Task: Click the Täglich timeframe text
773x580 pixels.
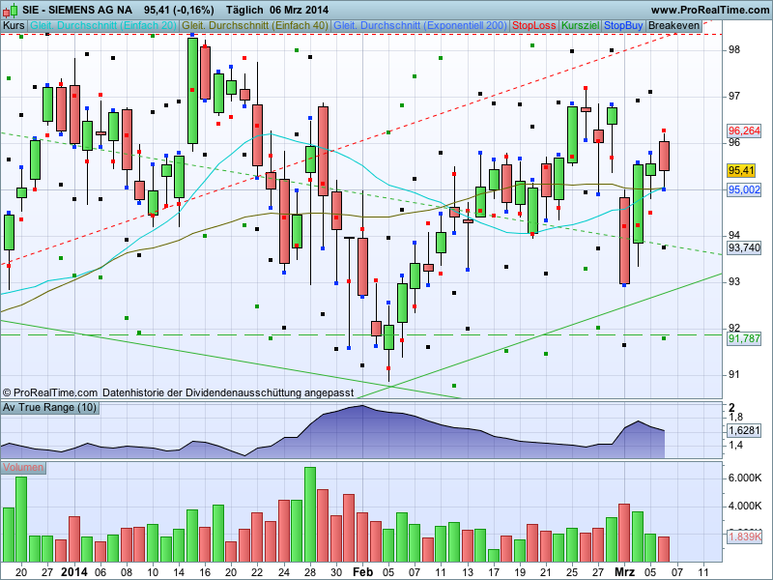Action: [244, 10]
